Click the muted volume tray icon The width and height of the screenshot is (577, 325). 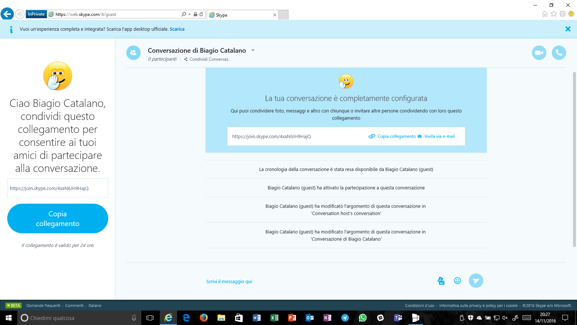click(505, 318)
